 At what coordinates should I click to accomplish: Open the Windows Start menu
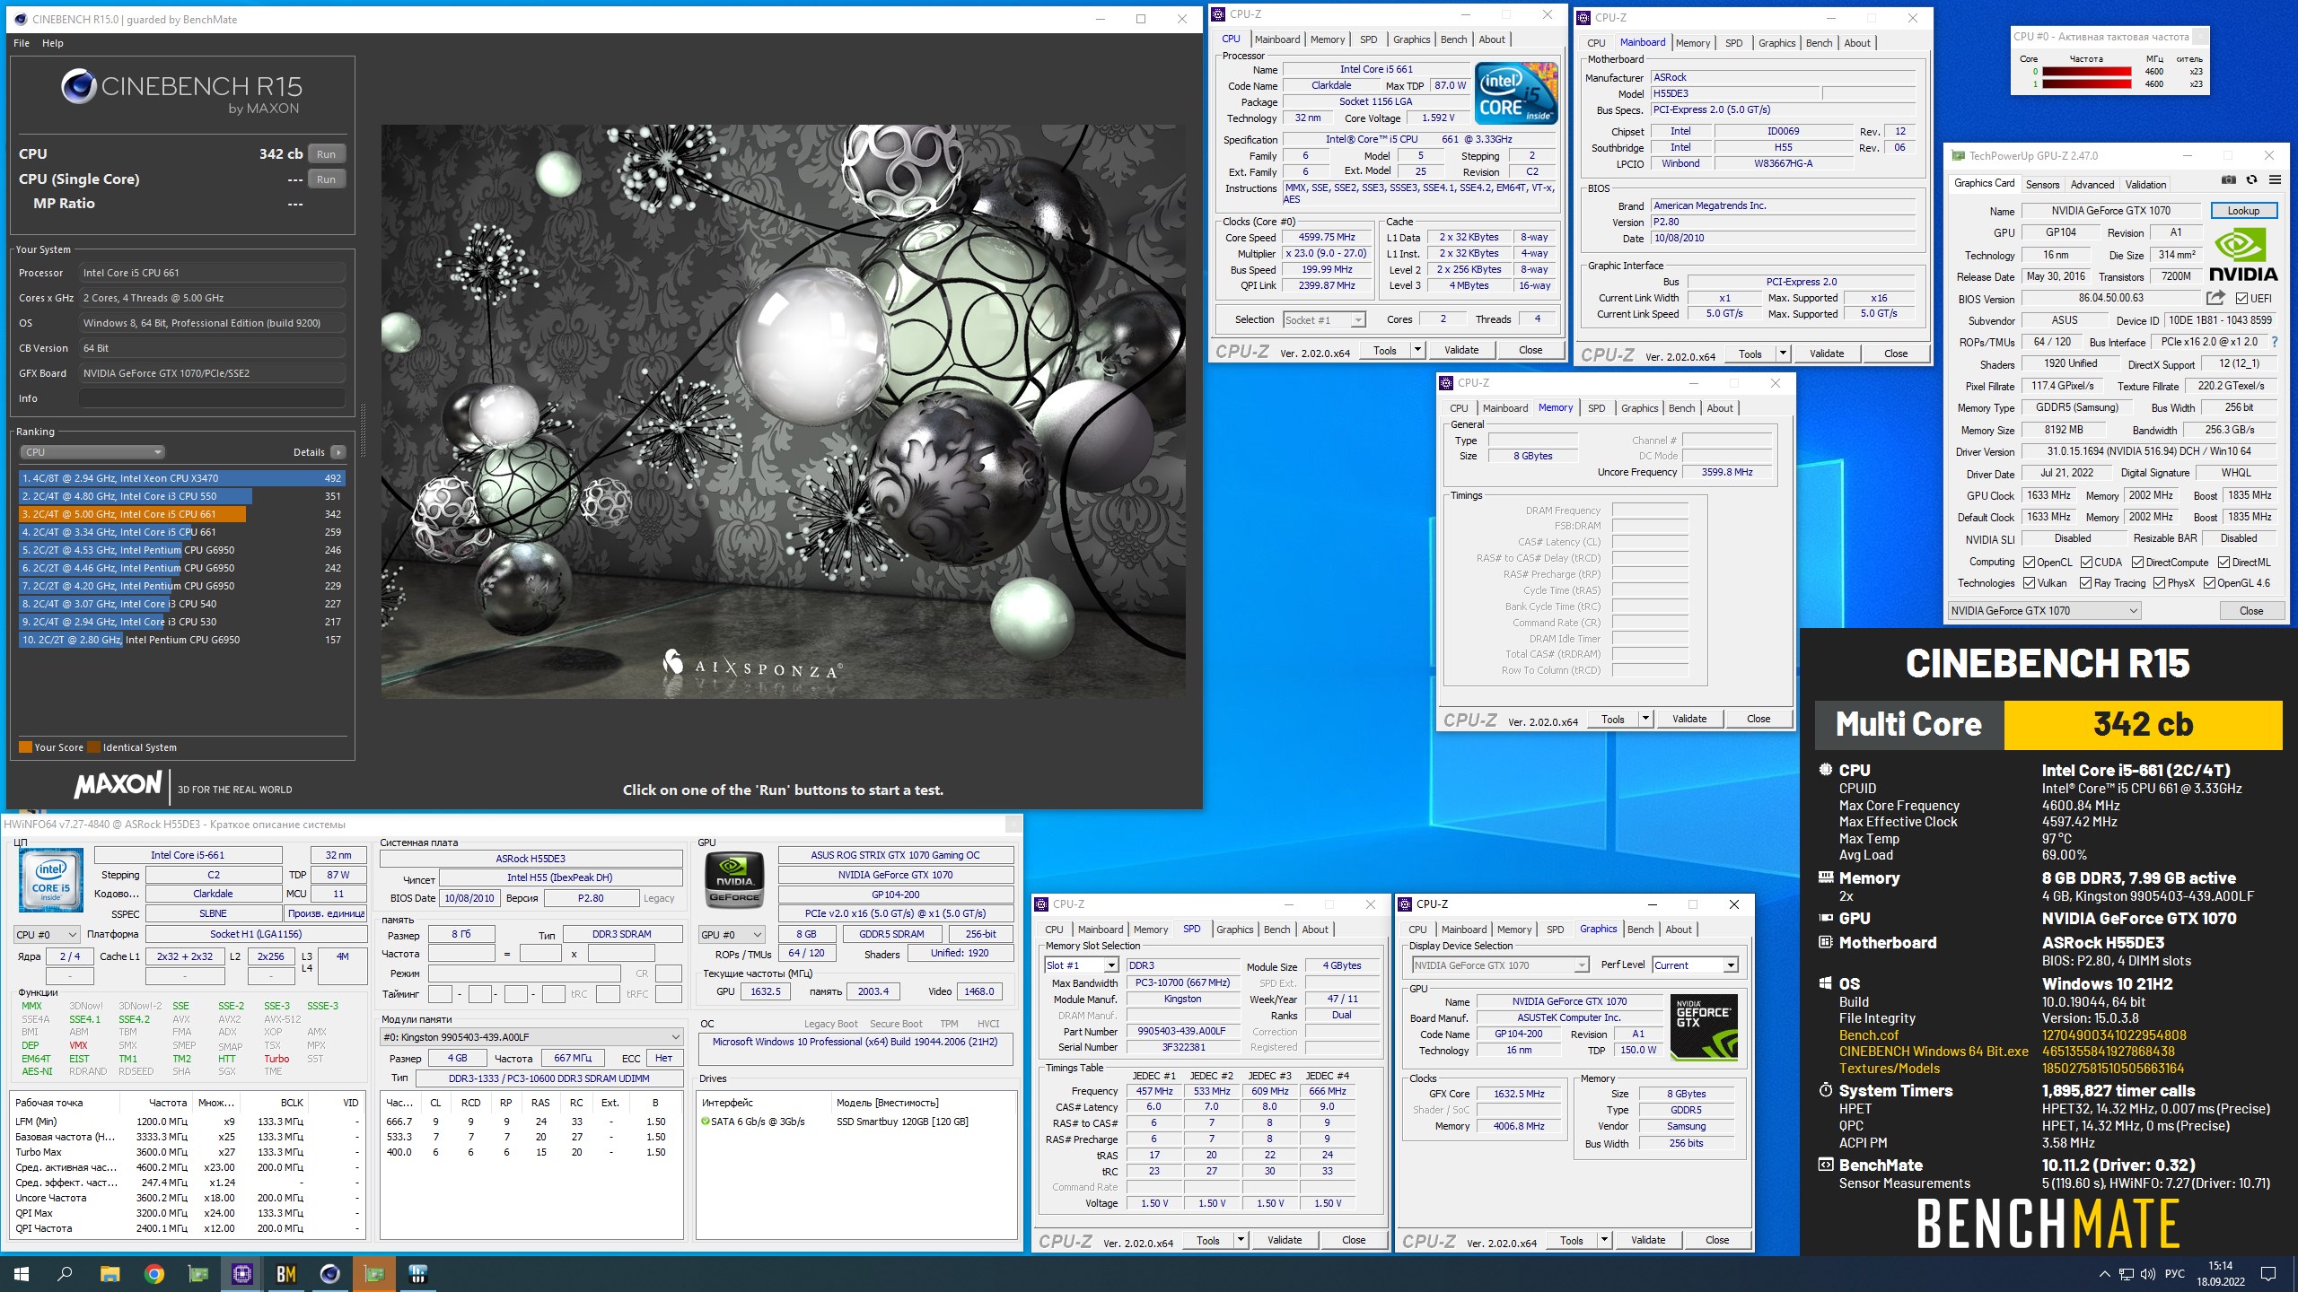(x=22, y=1273)
